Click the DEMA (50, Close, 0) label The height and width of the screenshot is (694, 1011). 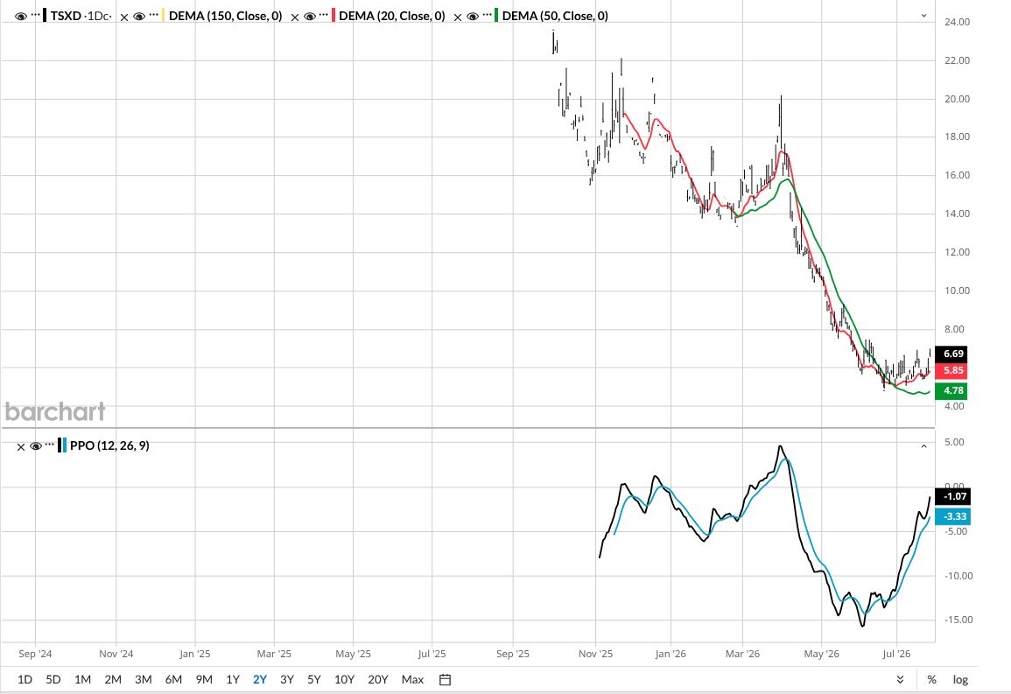[555, 16]
